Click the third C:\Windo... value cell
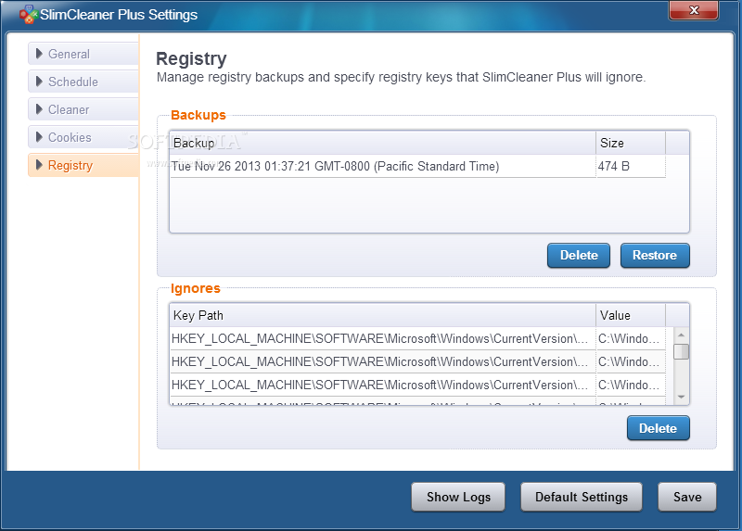742x531 pixels. [x=631, y=385]
